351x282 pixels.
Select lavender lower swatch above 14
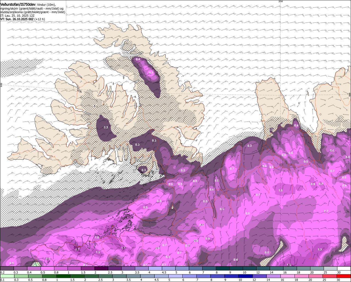pyautogui.click(x=274, y=276)
